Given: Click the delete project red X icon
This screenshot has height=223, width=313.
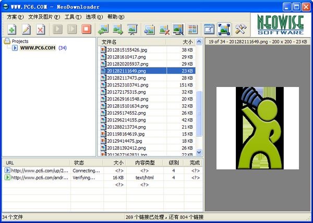Looking at the screenshot, I should (41, 30).
